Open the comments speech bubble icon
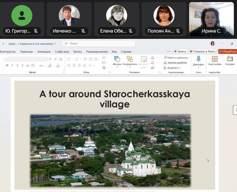Image resolution: width=237 pixels, height=192 pixels. pyautogui.click(x=170, y=51)
